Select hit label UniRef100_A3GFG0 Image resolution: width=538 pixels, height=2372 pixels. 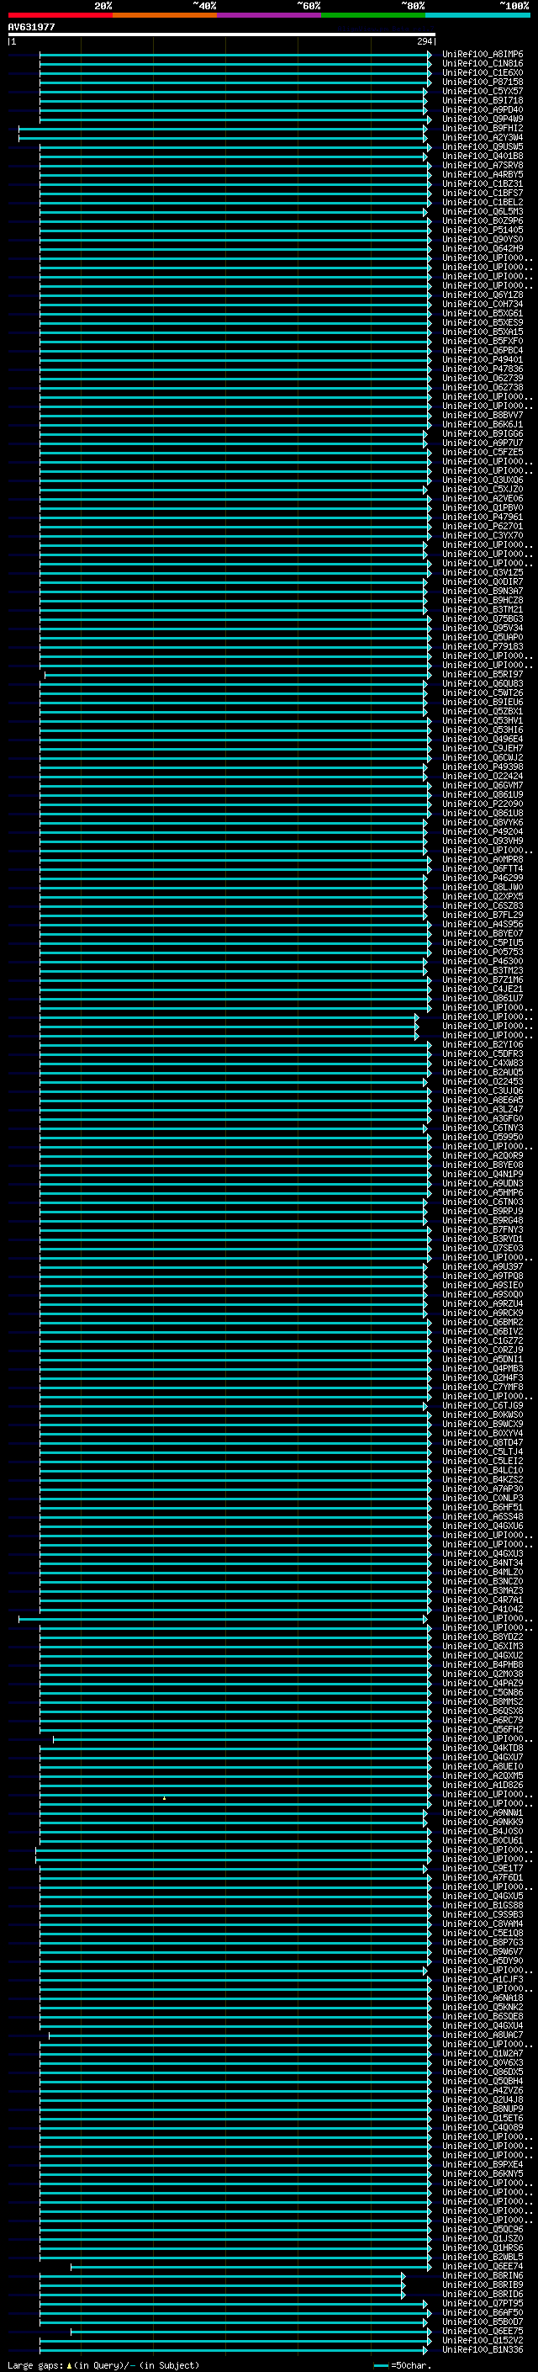482,1118
